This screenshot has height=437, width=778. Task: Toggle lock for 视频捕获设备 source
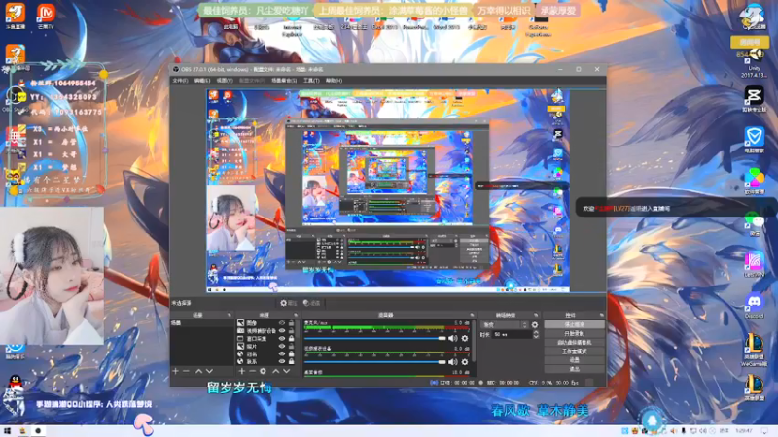pos(291,330)
